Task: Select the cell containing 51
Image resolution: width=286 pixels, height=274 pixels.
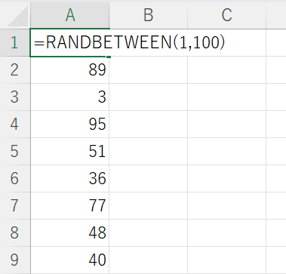Action: pos(70,151)
